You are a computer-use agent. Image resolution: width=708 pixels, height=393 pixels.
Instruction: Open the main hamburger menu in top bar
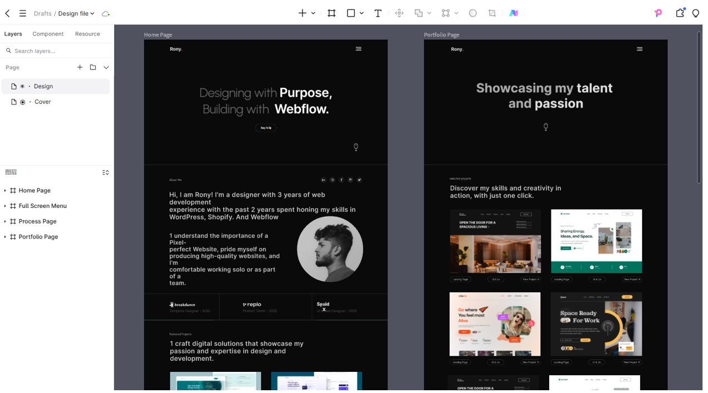pyautogui.click(x=23, y=13)
